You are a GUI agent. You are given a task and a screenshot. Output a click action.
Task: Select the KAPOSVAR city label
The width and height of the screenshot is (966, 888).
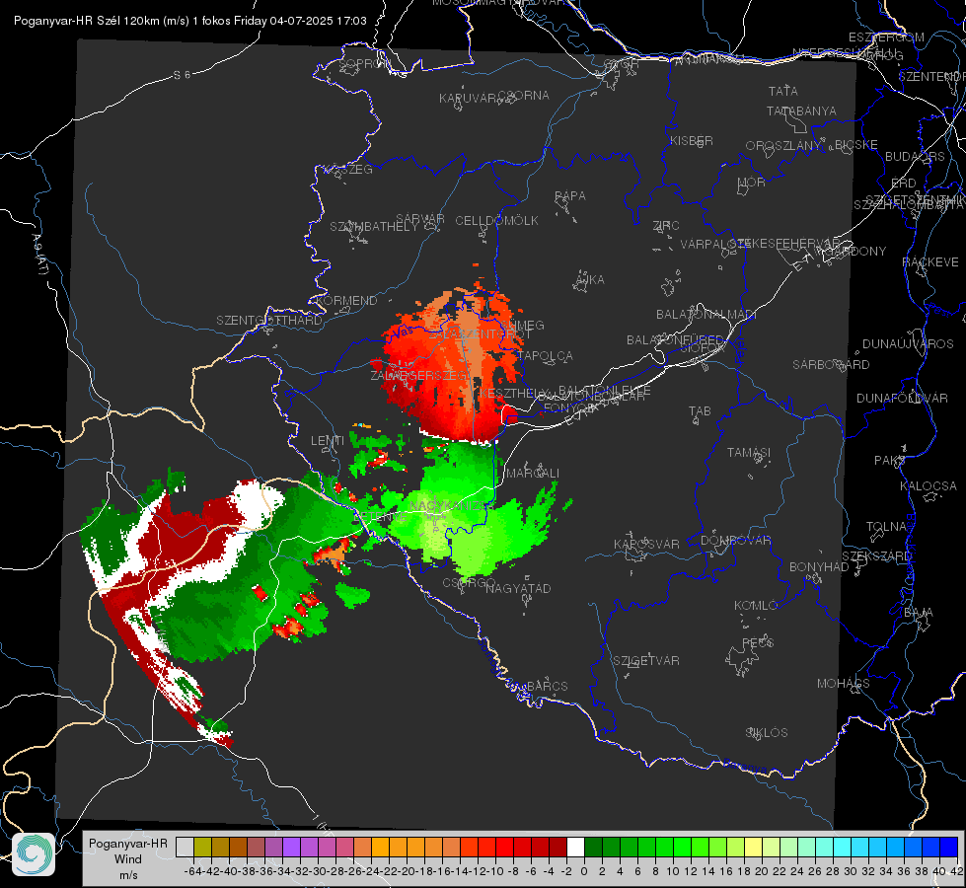point(646,544)
